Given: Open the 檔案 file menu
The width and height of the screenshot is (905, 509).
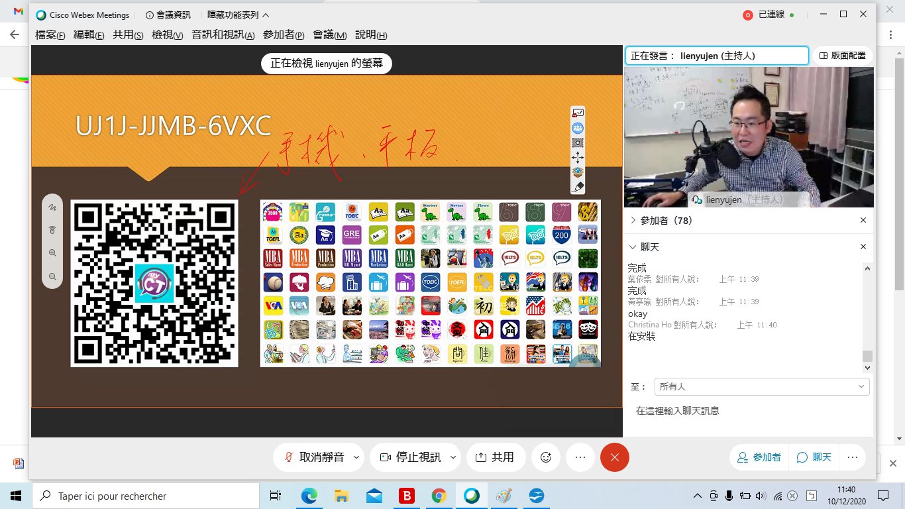Looking at the screenshot, I should pyautogui.click(x=50, y=35).
